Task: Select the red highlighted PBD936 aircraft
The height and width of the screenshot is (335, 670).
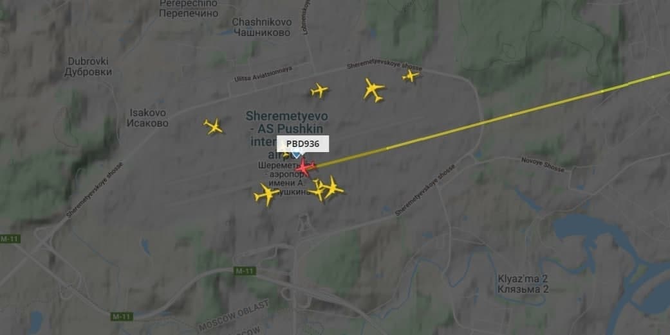Action: [x=305, y=167]
